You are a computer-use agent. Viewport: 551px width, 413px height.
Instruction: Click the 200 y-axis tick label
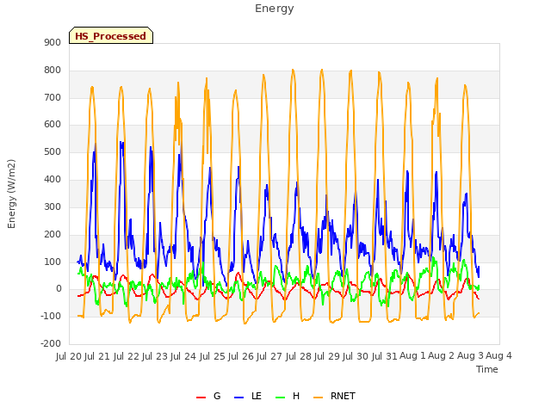[x=53, y=234]
